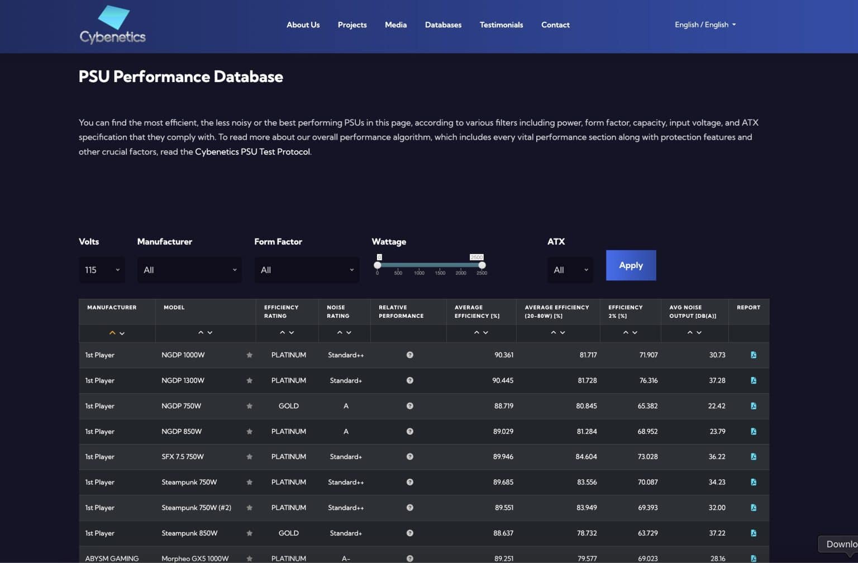Favorite the Morpheo GX5 1000W row
This screenshot has height=563, width=858.
tap(249, 558)
